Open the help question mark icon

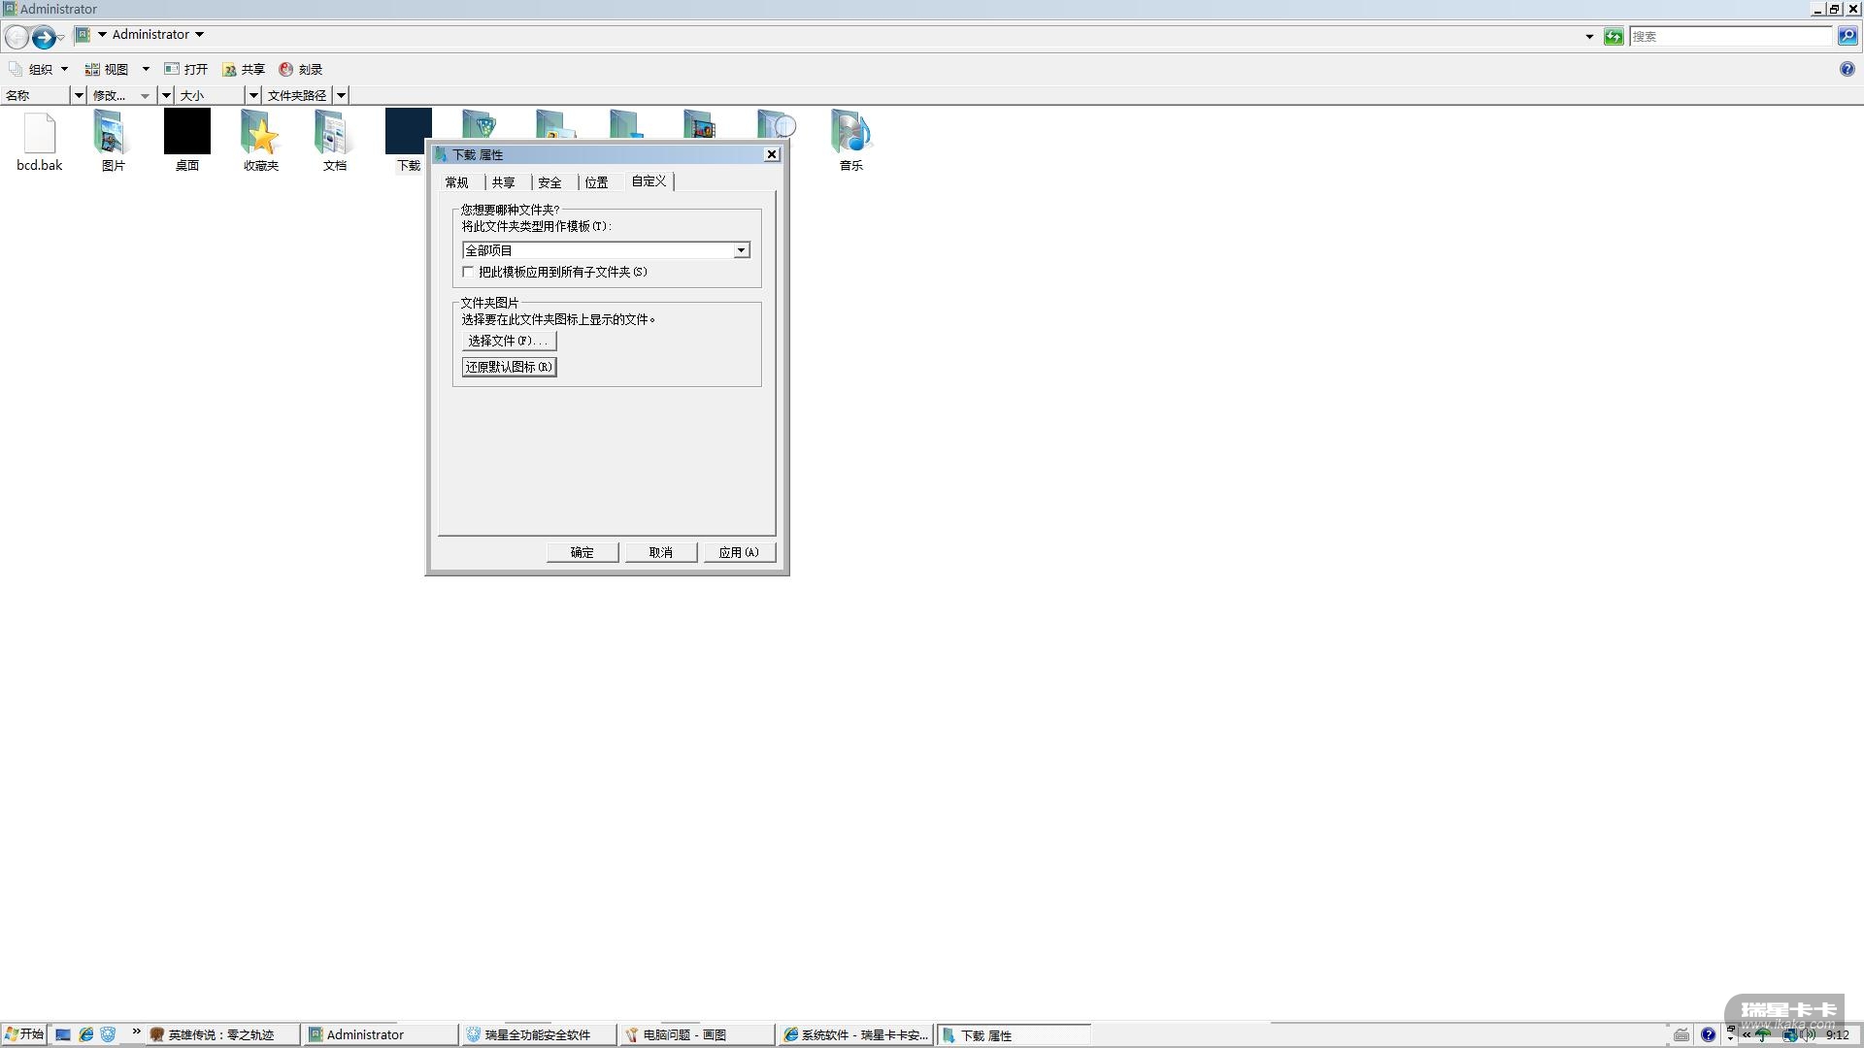[x=1847, y=69]
